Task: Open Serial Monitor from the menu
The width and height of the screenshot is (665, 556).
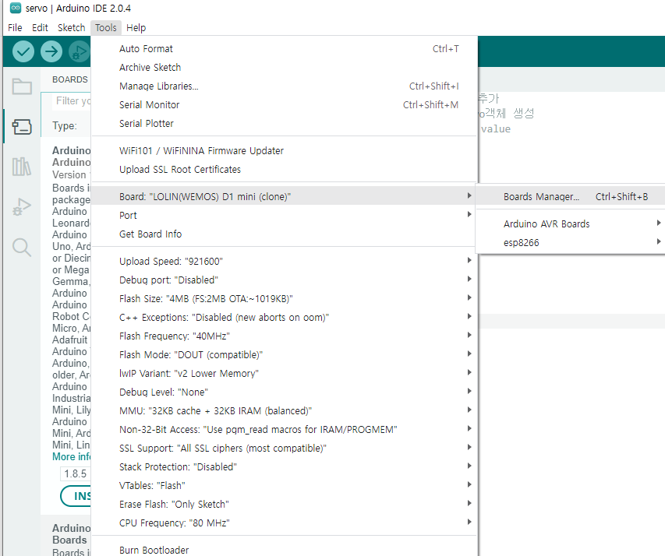Action: click(284, 104)
